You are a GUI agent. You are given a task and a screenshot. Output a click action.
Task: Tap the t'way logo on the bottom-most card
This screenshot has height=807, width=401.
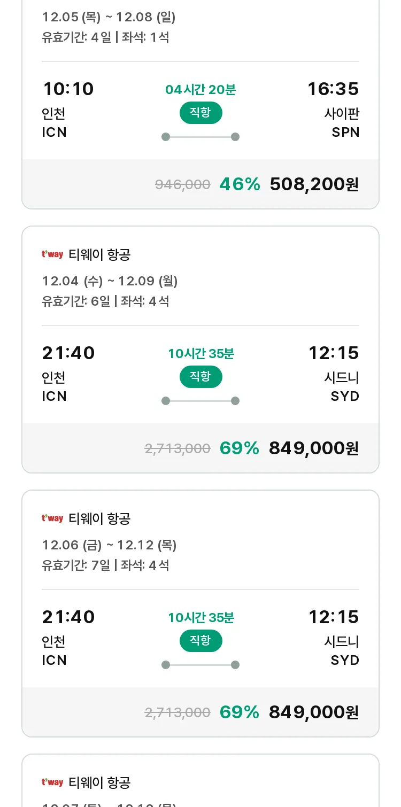(x=52, y=782)
